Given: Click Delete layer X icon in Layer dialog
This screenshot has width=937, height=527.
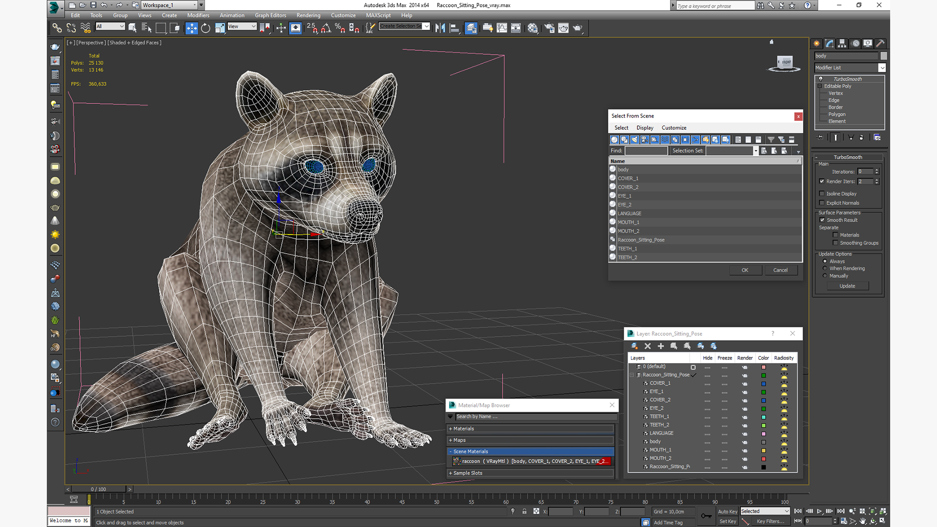Looking at the screenshot, I should point(648,346).
